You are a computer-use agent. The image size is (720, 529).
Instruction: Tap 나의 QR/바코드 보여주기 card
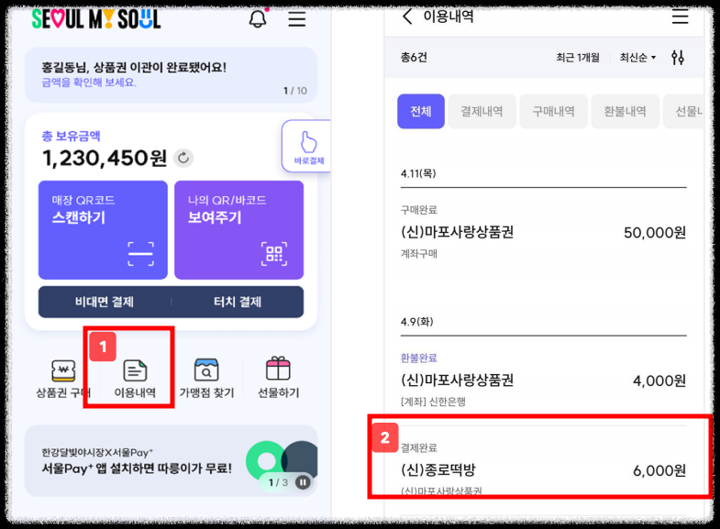click(238, 230)
